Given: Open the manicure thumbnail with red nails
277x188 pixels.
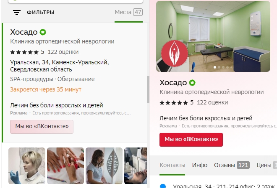Looking at the screenshot, I should coord(65,166).
